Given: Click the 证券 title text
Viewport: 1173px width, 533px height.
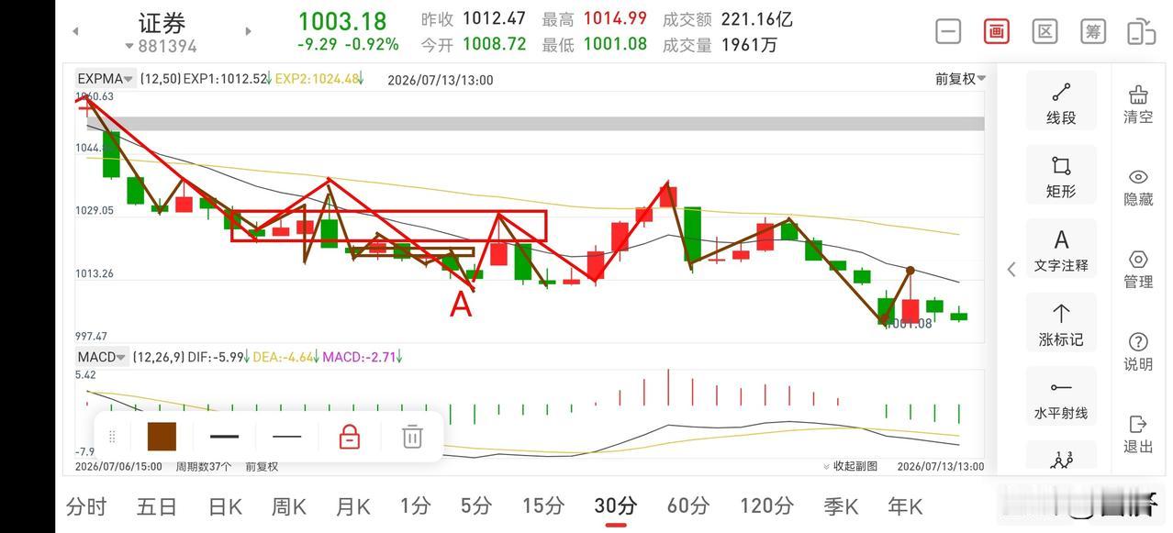Looking at the screenshot, I should coord(162,22).
